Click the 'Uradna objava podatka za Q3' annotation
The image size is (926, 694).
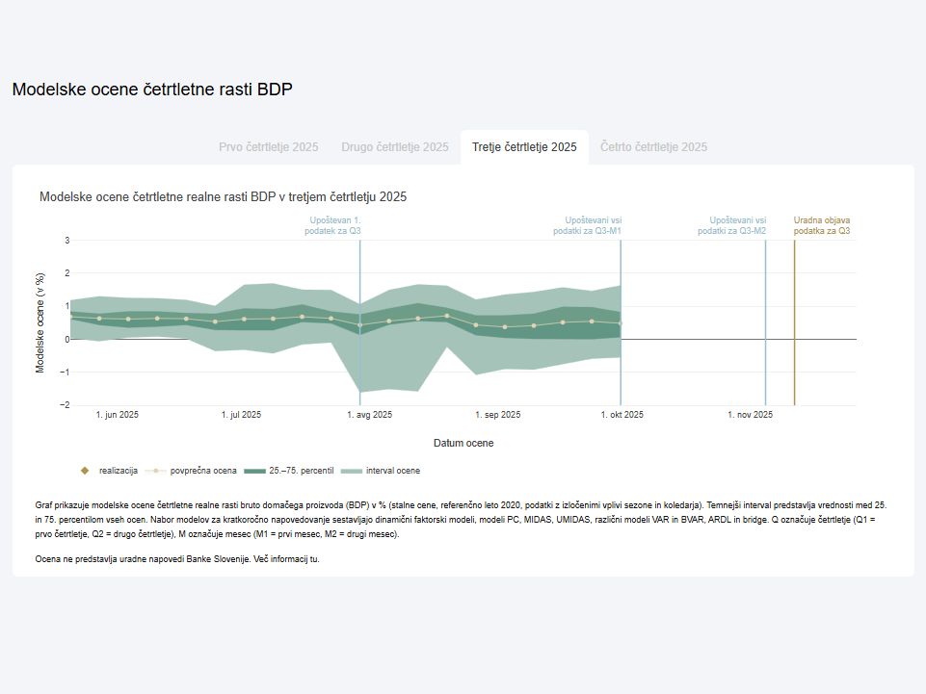click(822, 225)
